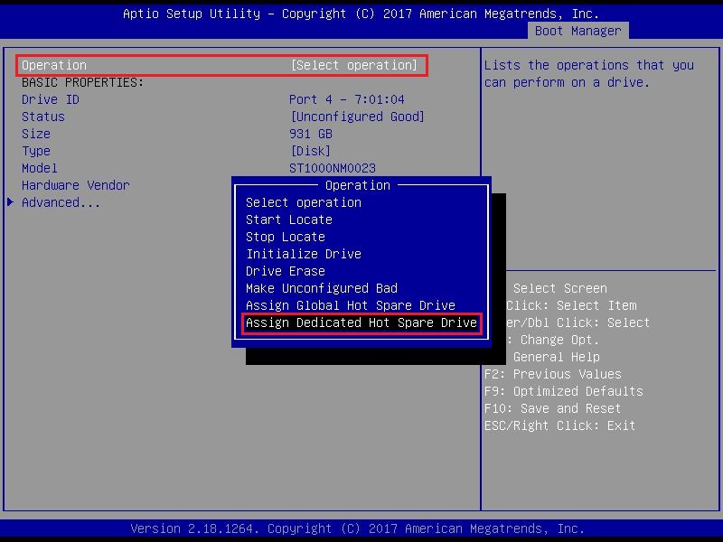723x542 pixels.
Task: Select Stop Locate operation
Action: (x=285, y=237)
